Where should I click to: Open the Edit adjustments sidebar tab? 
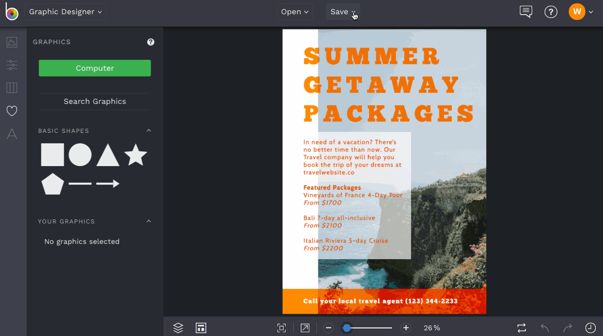click(x=12, y=65)
